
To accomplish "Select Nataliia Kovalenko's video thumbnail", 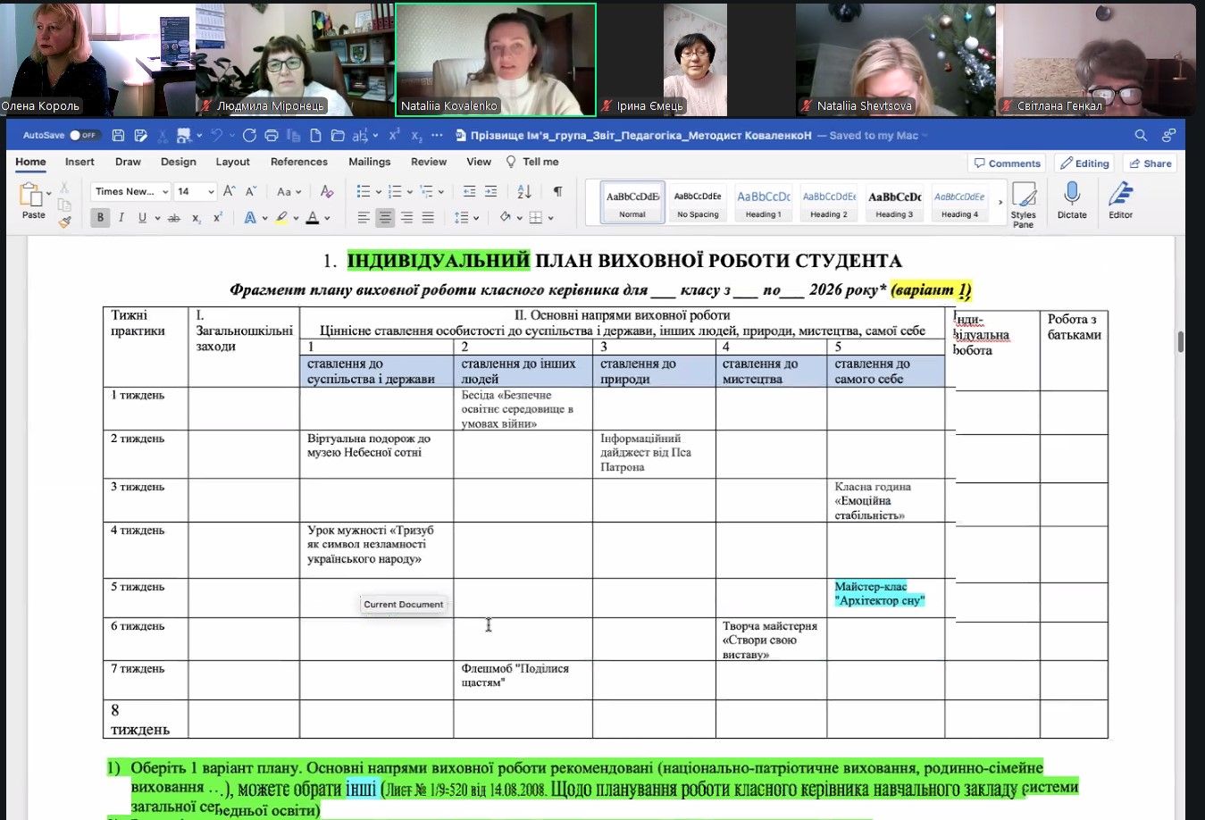I will pyautogui.click(x=496, y=60).
